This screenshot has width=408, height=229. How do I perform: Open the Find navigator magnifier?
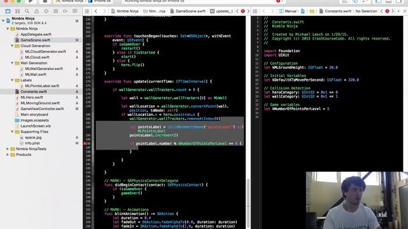click(x=27, y=11)
